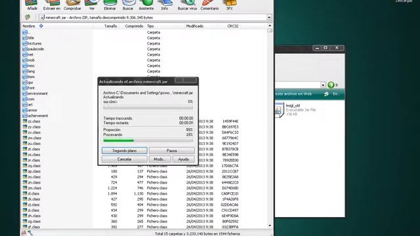Screen dimensions: 420x236
Task: Click the file list scroll down arrow
Action: click(x=270, y=226)
